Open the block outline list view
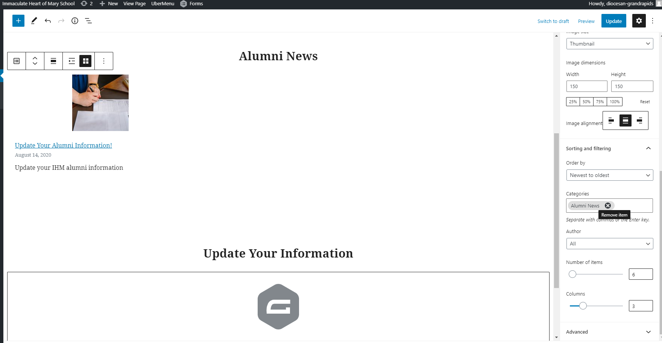This screenshot has width=662, height=343. pos(88,21)
